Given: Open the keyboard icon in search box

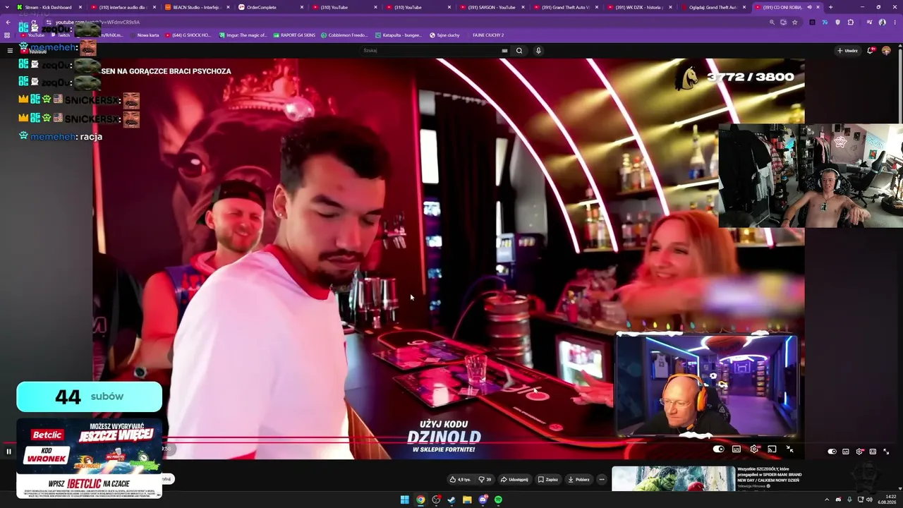Looking at the screenshot, I should pos(504,51).
